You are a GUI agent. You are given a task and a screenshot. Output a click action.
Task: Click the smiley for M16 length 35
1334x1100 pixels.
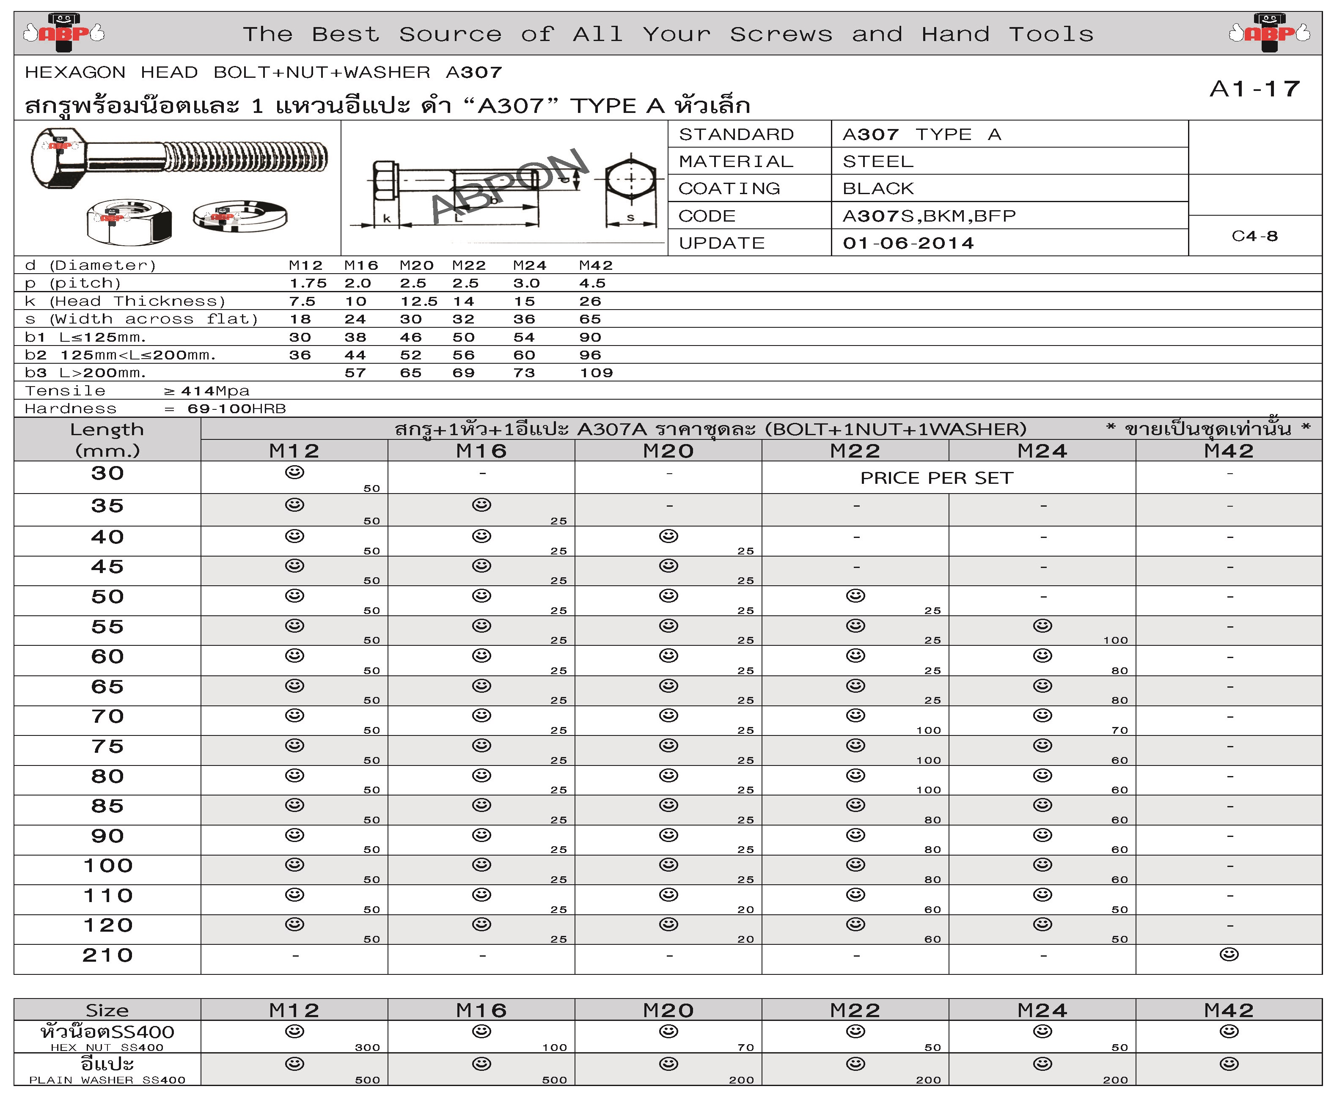point(481,505)
